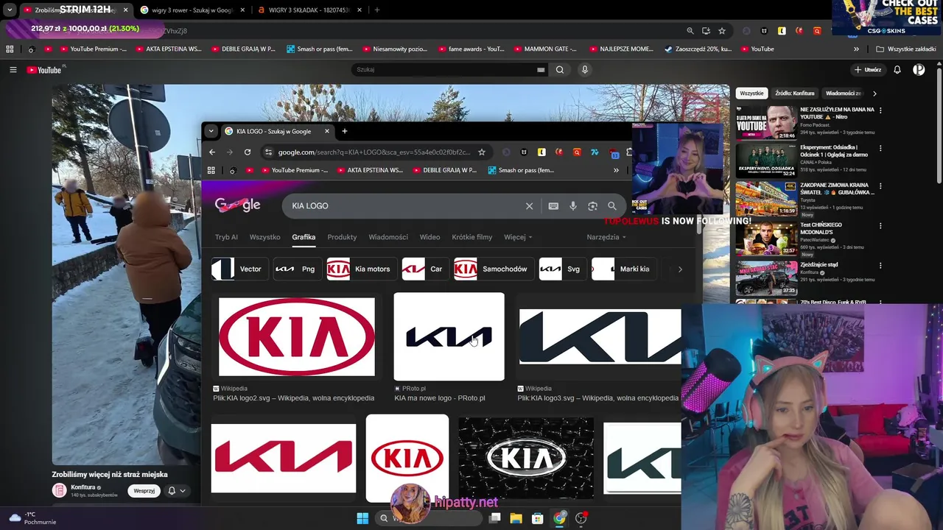The image size is (943, 530).
Task: Open the Google logo home link
Action: [237, 205]
